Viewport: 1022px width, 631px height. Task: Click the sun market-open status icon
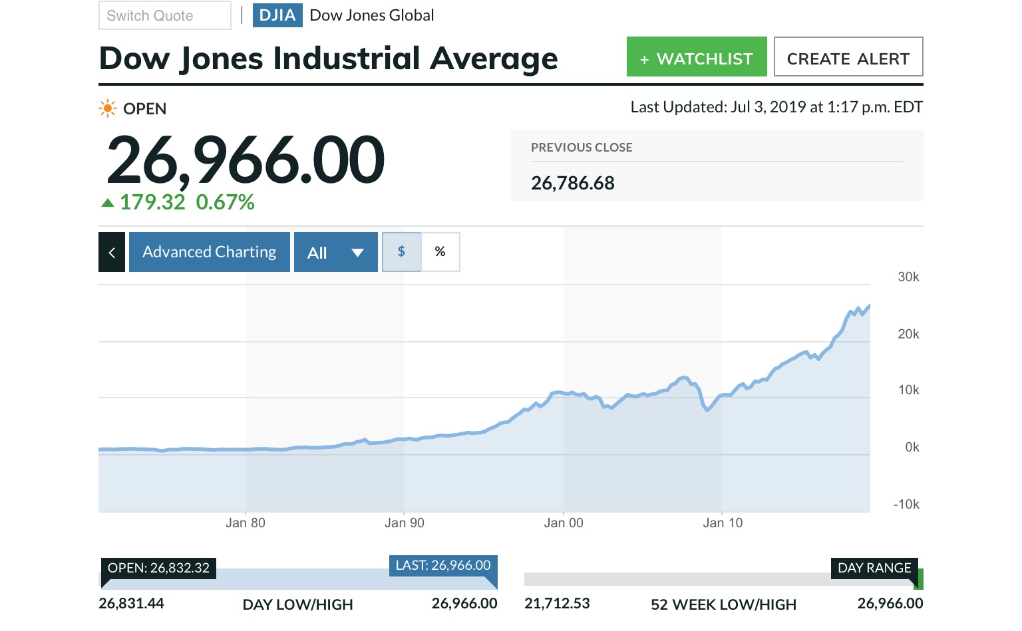[x=107, y=108]
